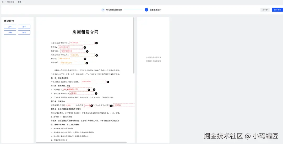Click the document's horizontal scrollbar
Viewport: 283px width, 144px height.
coord(81,142)
